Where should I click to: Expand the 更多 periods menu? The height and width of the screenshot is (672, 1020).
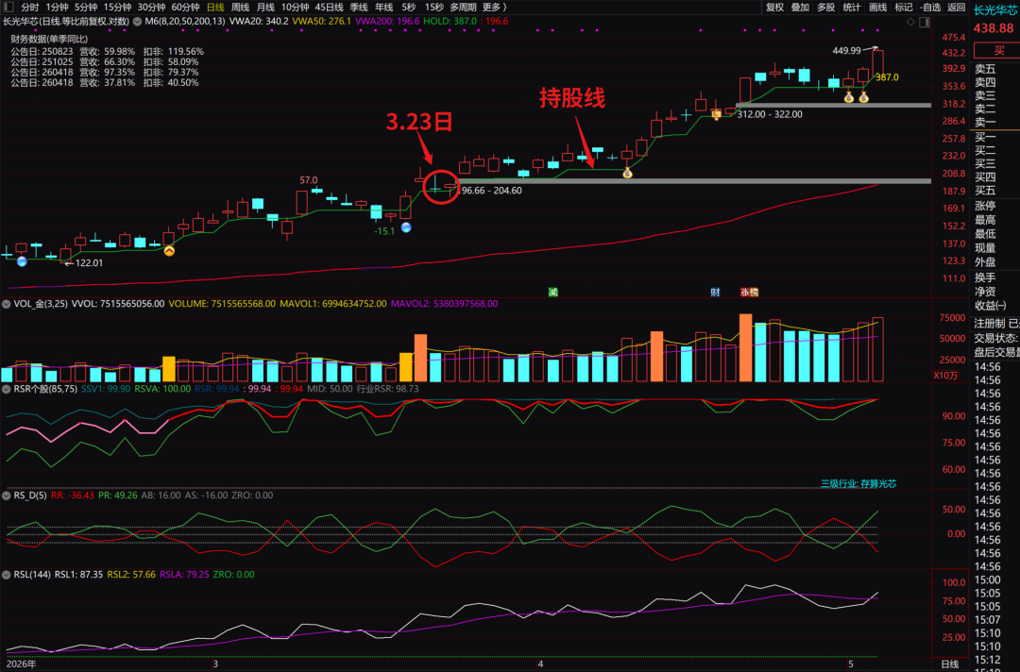tap(494, 8)
